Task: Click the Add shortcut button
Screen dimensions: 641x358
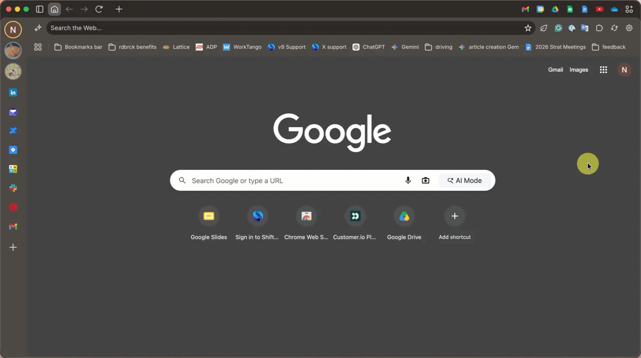Action: tap(455, 223)
